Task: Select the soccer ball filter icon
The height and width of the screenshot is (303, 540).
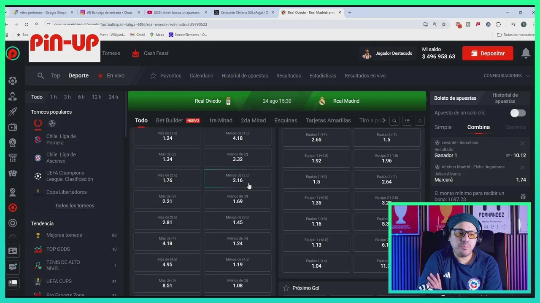Action: [52, 123]
